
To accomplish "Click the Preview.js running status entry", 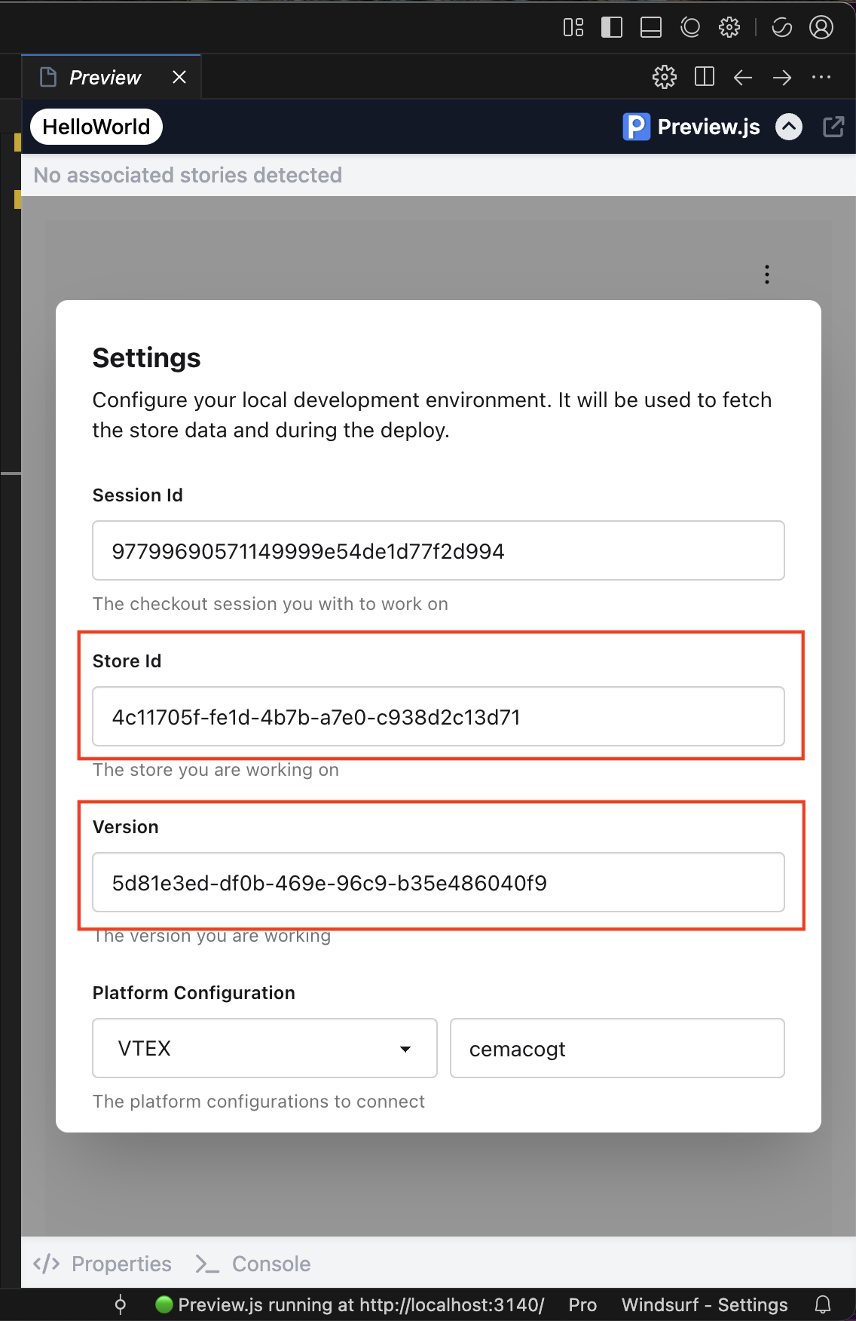I will click(x=350, y=1304).
